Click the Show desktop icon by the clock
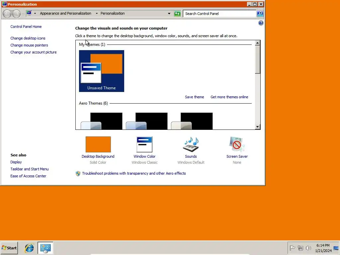Screen dimensions: 340x255 (336, 248)
